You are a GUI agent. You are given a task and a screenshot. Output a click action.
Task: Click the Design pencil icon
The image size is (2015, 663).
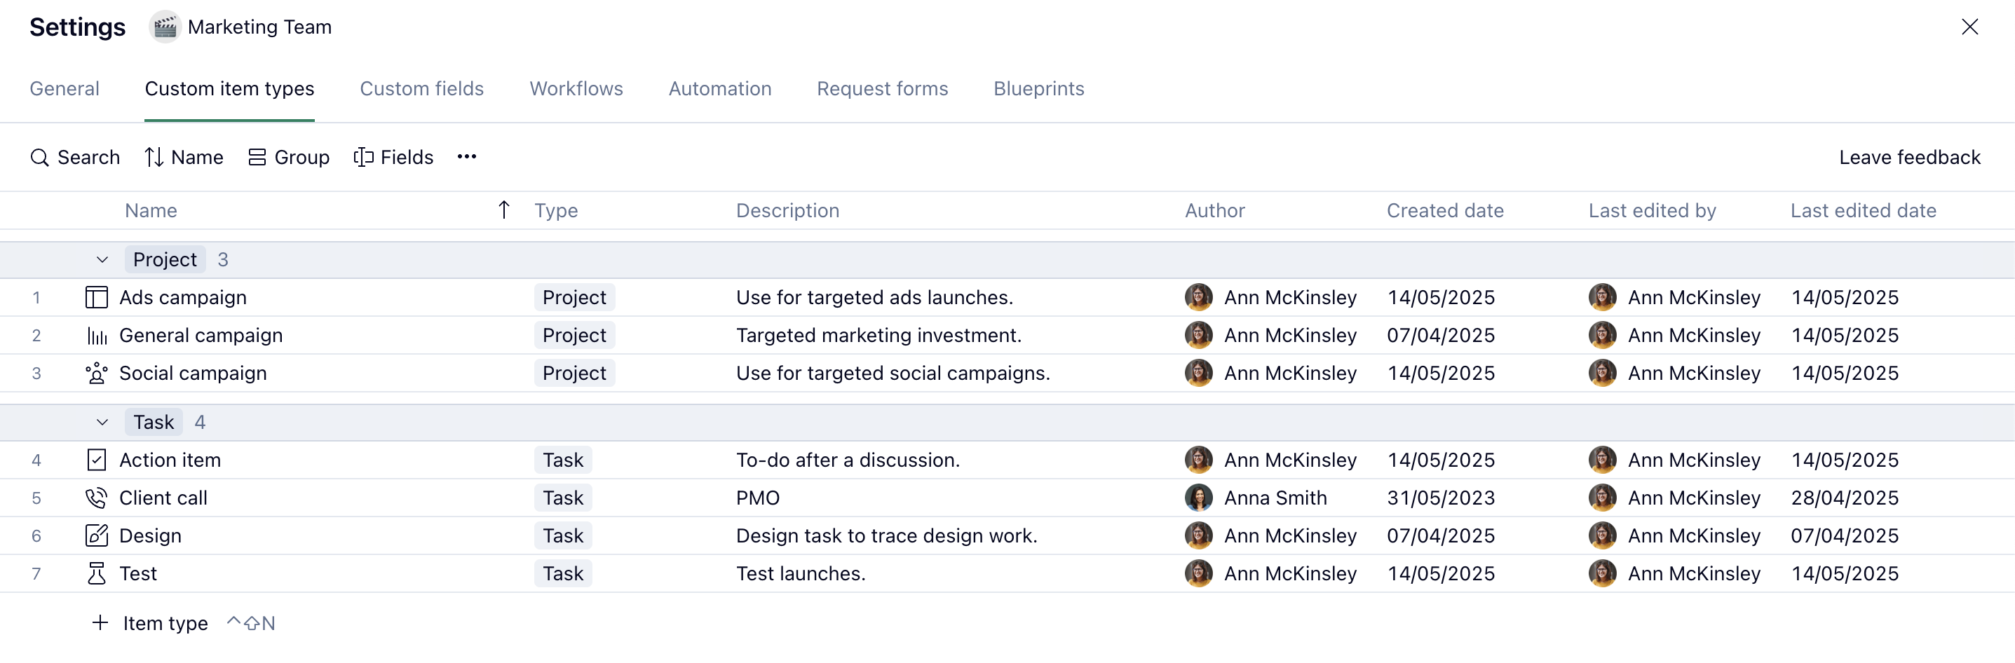[96, 535]
